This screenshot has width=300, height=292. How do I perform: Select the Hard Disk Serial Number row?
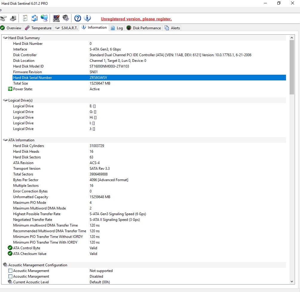[149, 78]
